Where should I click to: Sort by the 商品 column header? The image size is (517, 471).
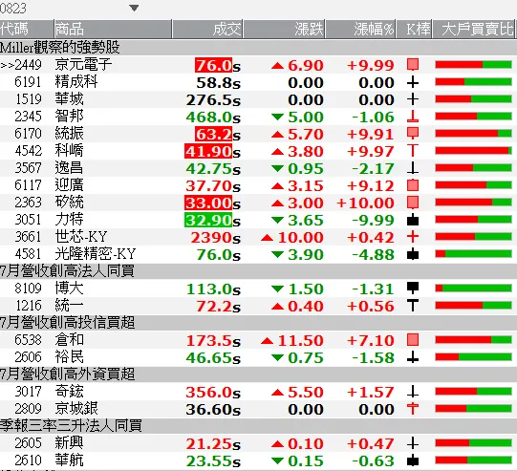click(x=113, y=30)
